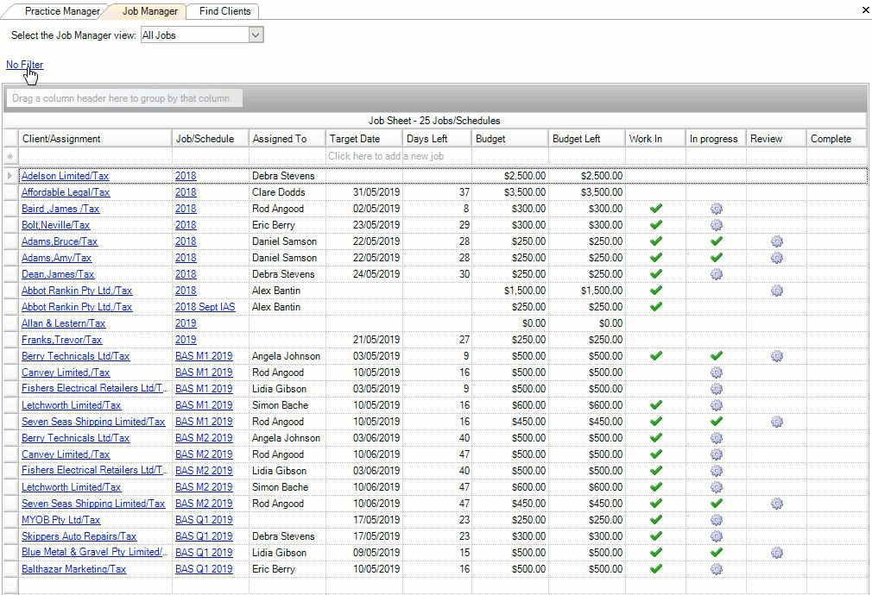Click the Review gear icon for Adams,Bruce
This screenshot has width=872, height=595.
pos(777,241)
